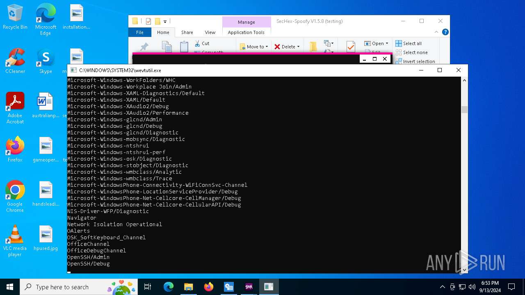Open Microsoft Edge desktop shortcut

(46, 20)
